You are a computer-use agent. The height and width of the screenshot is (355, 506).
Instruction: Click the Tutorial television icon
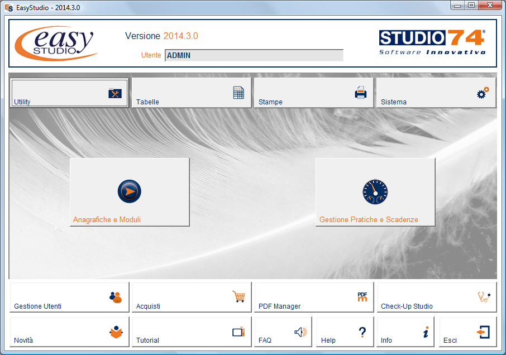click(x=238, y=332)
